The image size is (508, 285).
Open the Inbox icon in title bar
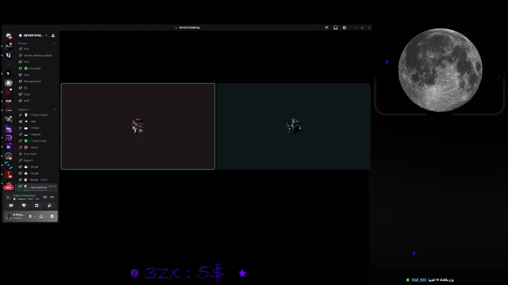335,28
